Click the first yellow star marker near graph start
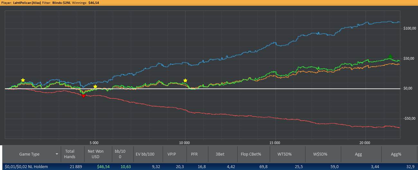 [23, 80]
